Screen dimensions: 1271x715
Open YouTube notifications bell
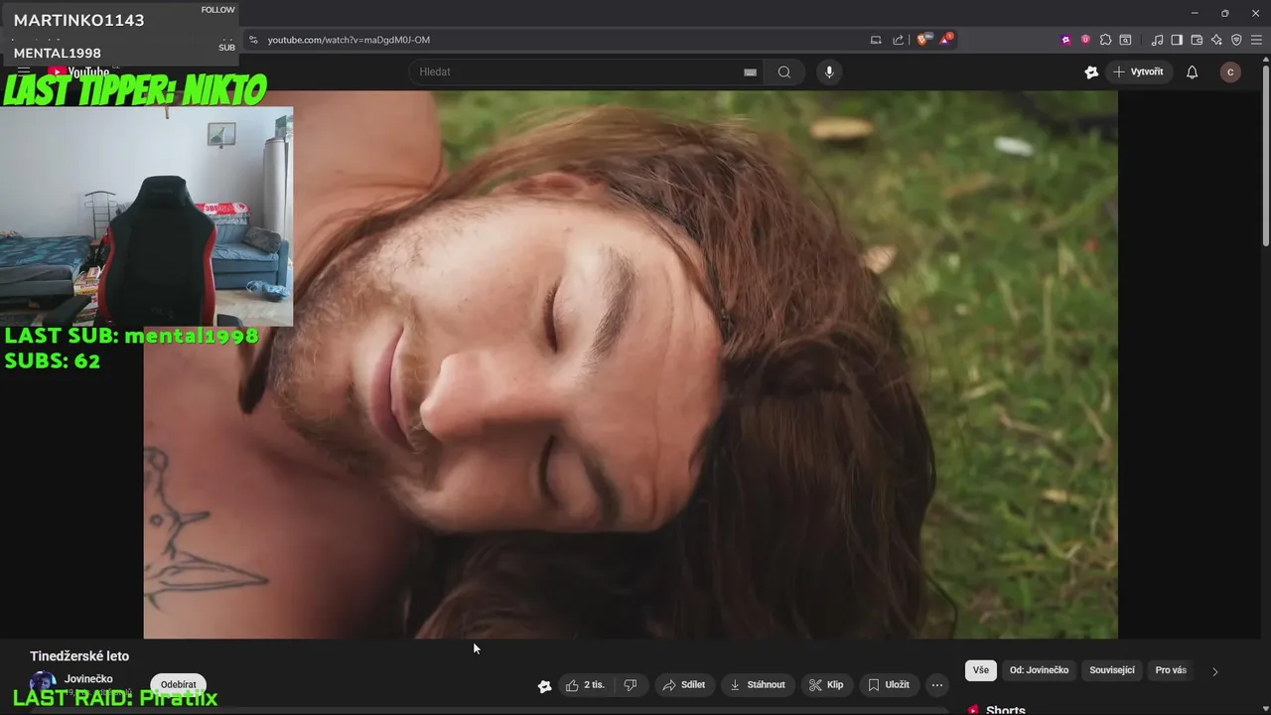pos(1193,71)
